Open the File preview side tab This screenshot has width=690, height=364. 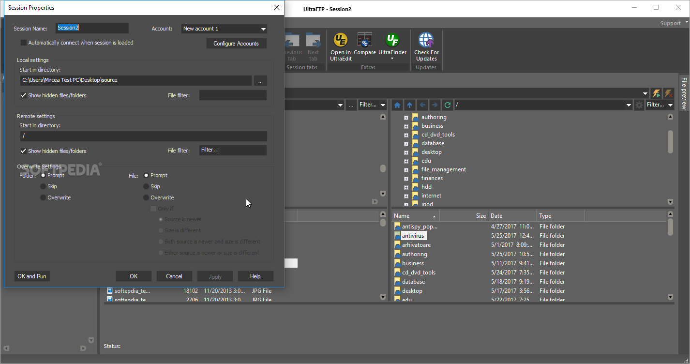click(x=684, y=93)
